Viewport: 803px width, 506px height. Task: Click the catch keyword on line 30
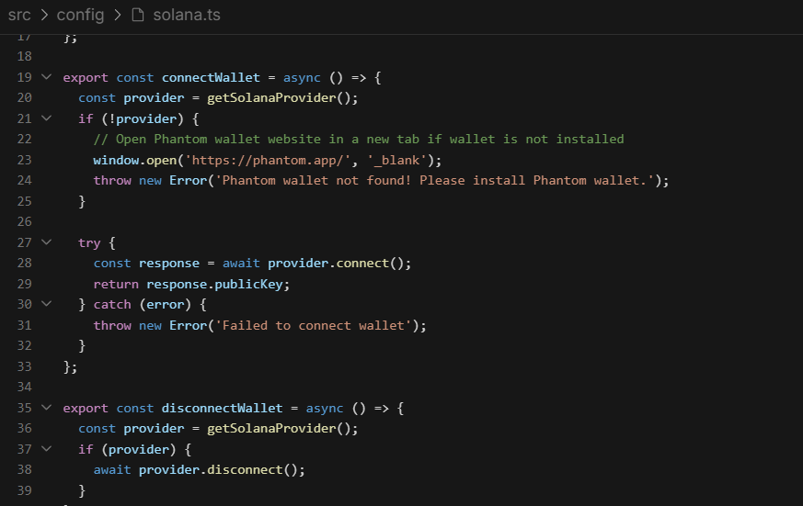112,305
